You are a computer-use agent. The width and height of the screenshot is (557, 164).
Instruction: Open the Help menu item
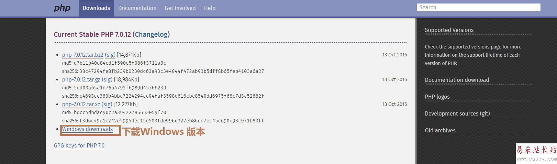(210, 8)
